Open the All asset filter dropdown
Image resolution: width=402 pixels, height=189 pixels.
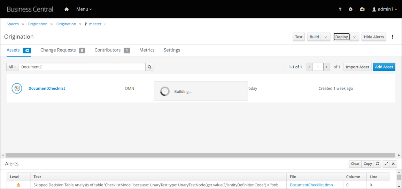tap(12, 67)
